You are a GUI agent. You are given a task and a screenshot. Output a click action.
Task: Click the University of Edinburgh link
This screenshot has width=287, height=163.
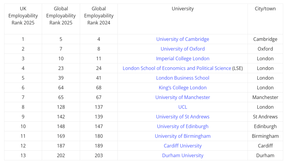coord(183,126)
